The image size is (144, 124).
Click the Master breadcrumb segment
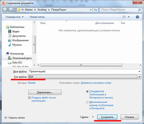(29, 10)
